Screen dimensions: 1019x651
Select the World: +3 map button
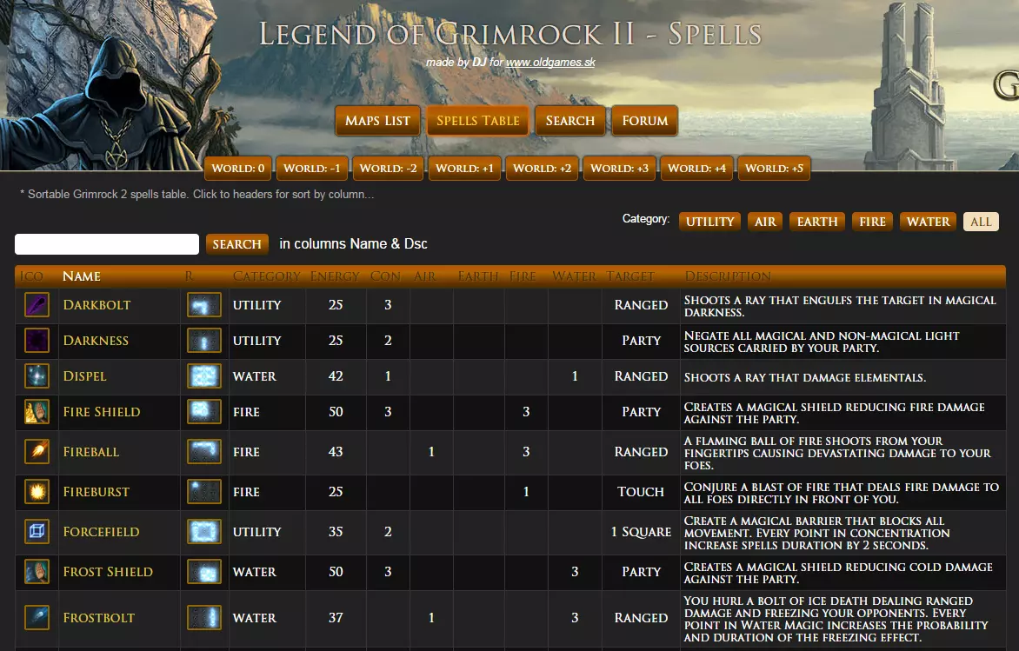619,169
